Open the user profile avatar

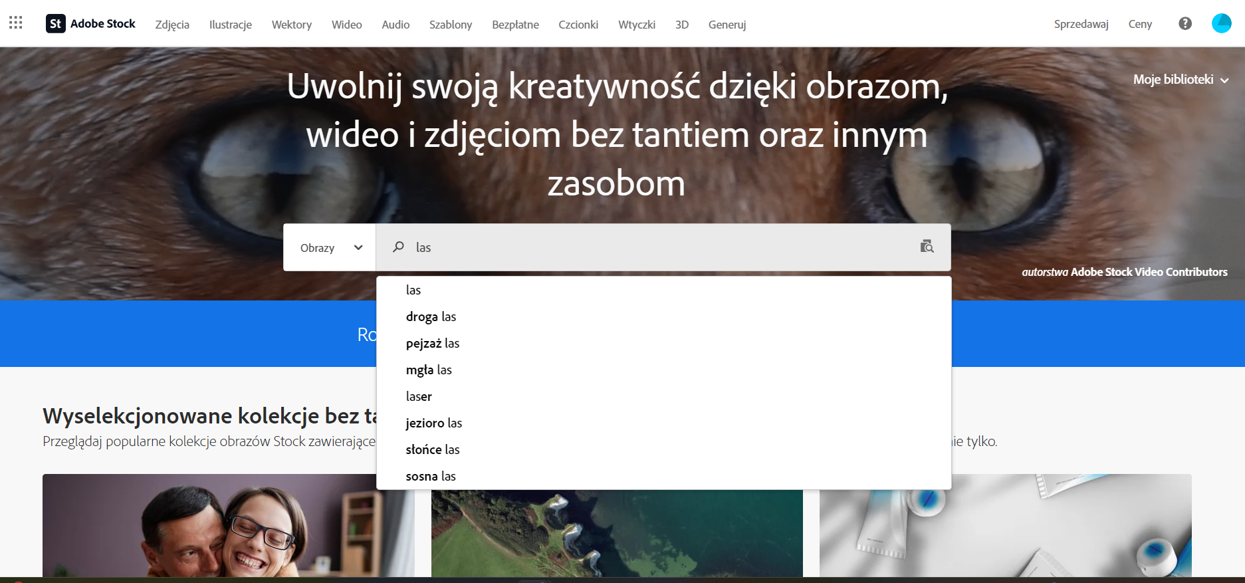coord(1222,23)
